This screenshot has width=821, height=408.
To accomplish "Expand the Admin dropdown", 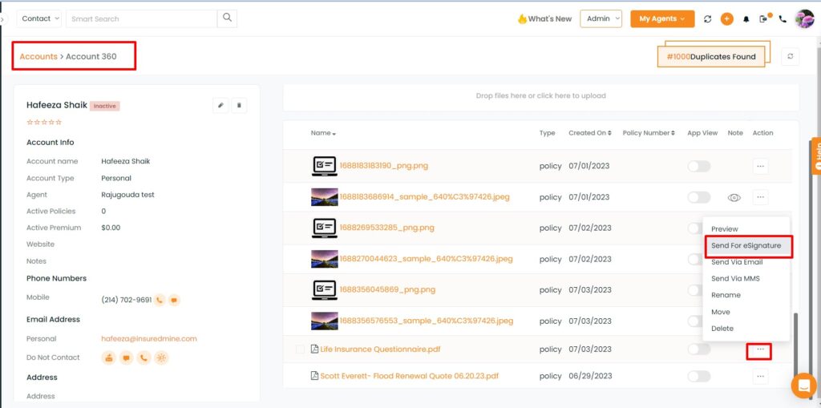I will (x=601, y=18).
